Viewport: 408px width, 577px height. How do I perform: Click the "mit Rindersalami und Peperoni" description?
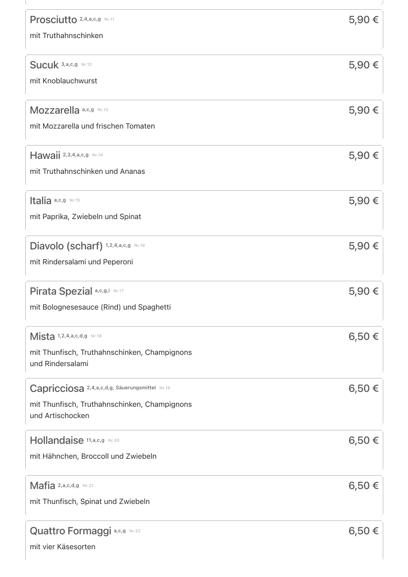tap(81, 262)
